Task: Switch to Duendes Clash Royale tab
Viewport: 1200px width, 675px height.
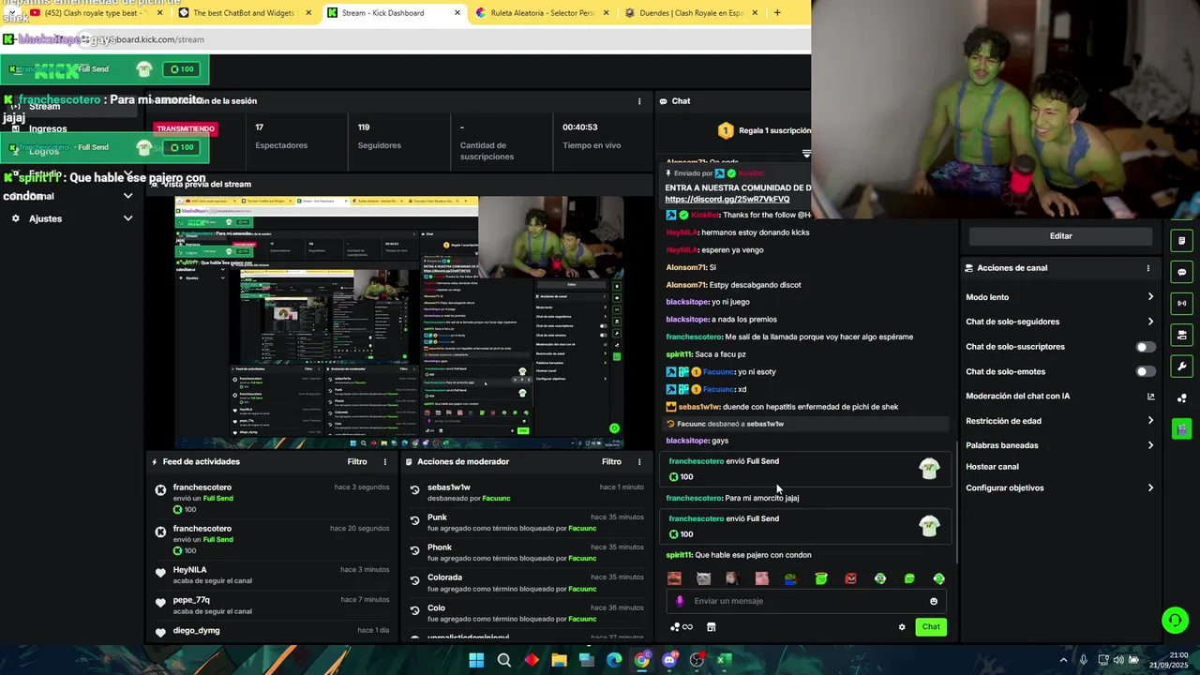Action: 692,12
